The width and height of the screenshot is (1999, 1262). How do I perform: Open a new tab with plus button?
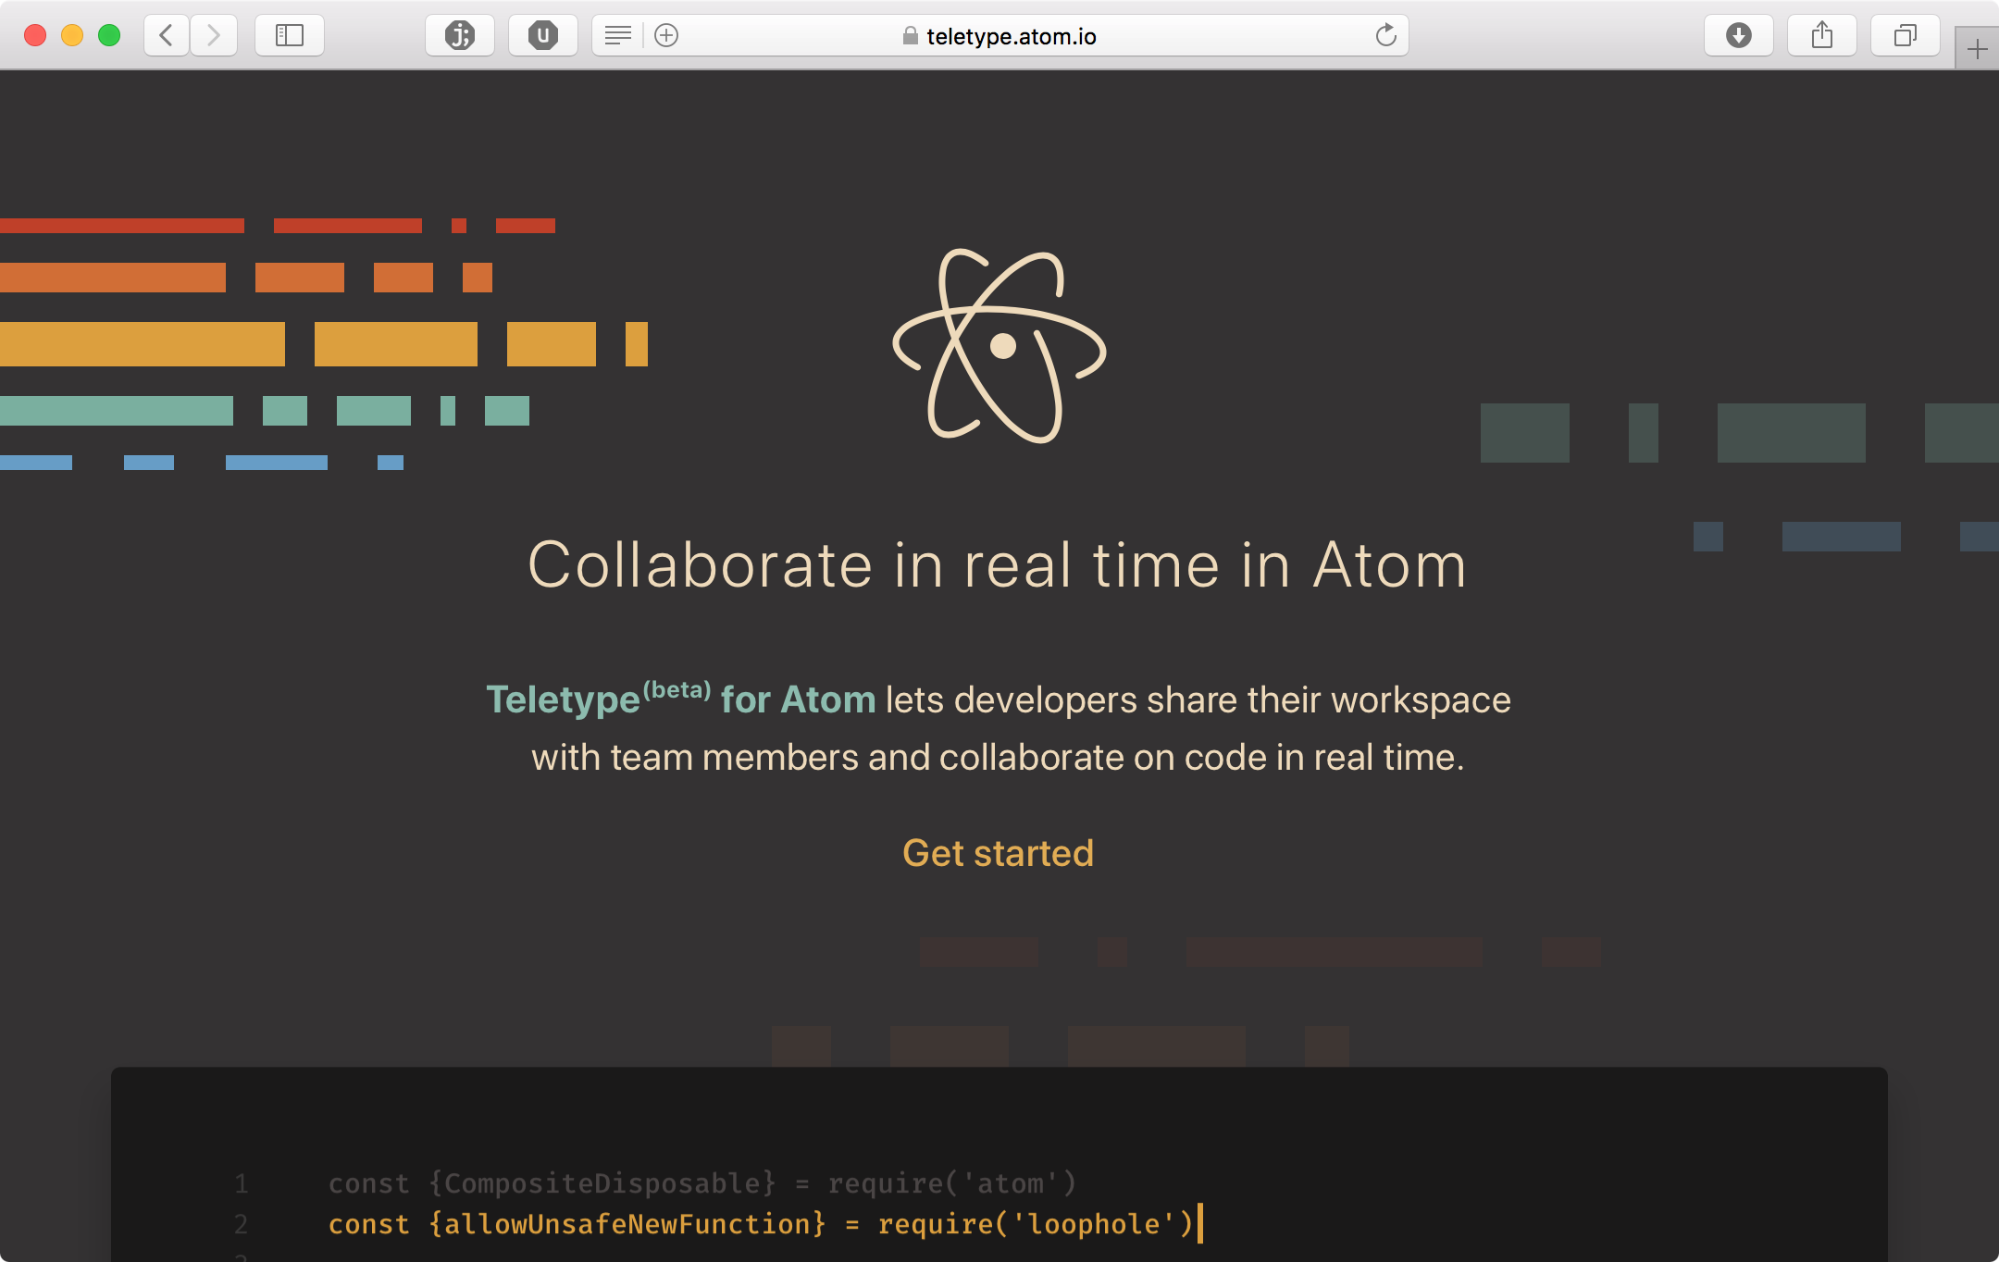click(1977, 48)
